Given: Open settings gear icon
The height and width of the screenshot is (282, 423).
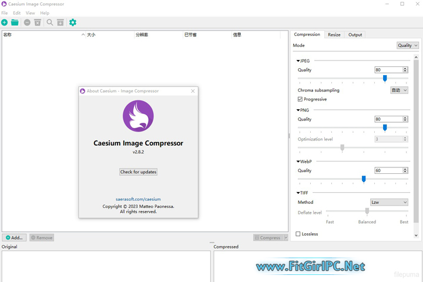Looking at the screenshot, I should [x=73, y=22].
